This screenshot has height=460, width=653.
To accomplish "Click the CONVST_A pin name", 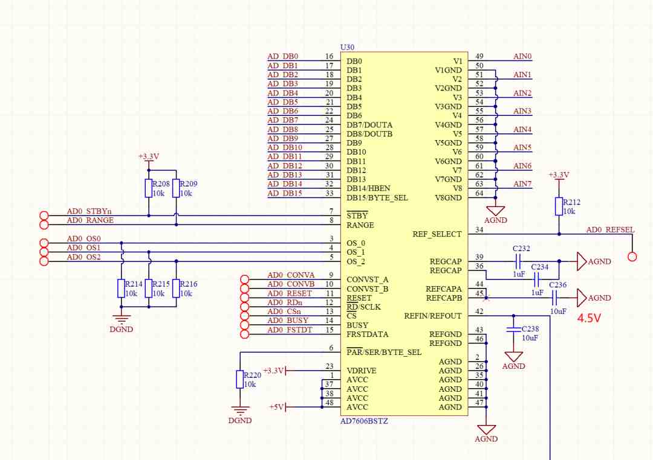I will [368, 280].
